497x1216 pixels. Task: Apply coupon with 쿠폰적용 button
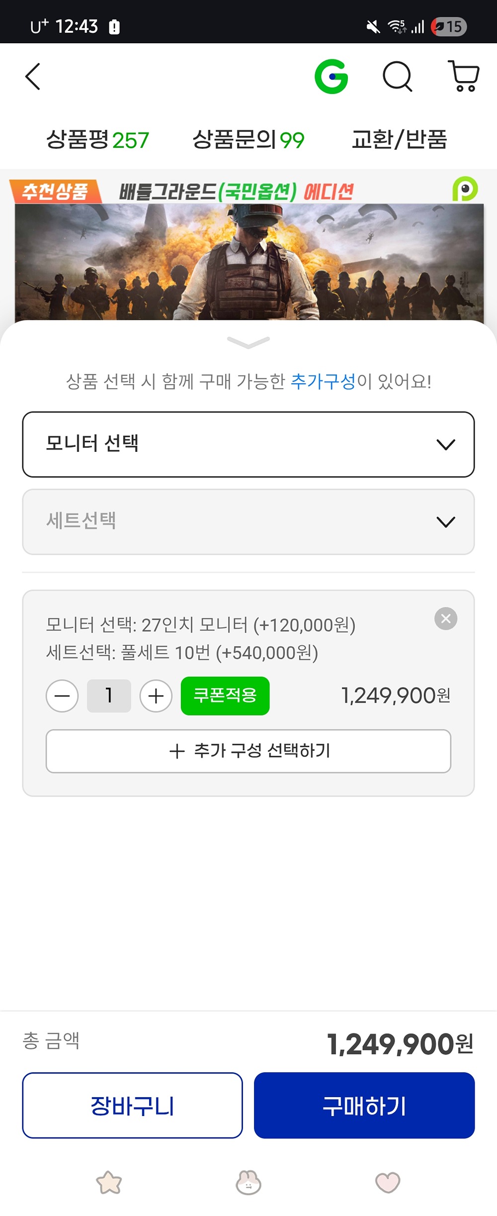pos(225,696)
